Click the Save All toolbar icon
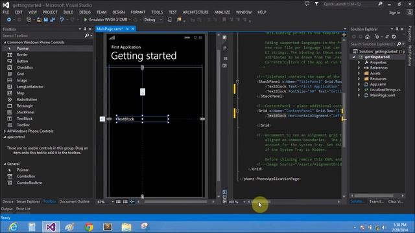This screenshot has width=415, height=233. 53,19
